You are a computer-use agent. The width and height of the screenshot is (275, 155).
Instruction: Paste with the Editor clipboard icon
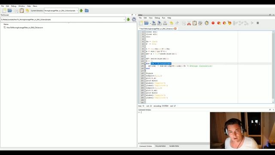point(195,23)
